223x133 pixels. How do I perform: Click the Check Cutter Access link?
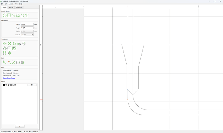(x=9, y=78)
